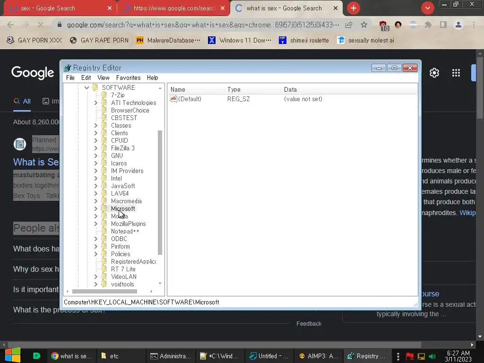Viewport: 484px width, 363px height.
Task: Click the RT 7 Lite key folder icon
Action: (104, 269)
